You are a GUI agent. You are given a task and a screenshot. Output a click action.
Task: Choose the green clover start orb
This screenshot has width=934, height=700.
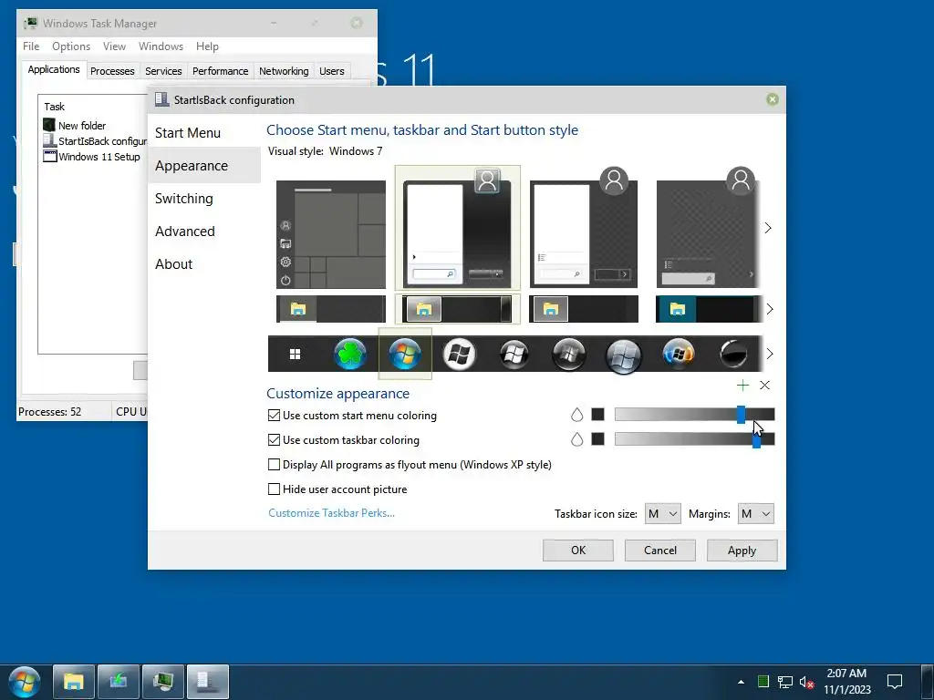point(350,354)
